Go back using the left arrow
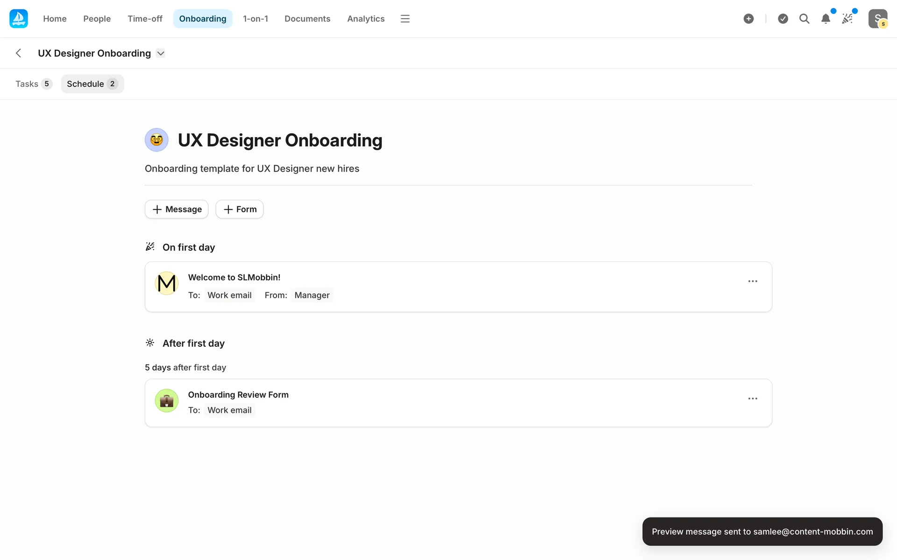Image resolution: width=897 pixels, height=560 pixels. 19,53
